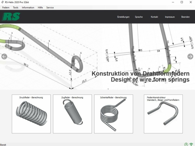Click Beenden to exit the program
The height and width of the screenshot is (146, 195).
185,17
